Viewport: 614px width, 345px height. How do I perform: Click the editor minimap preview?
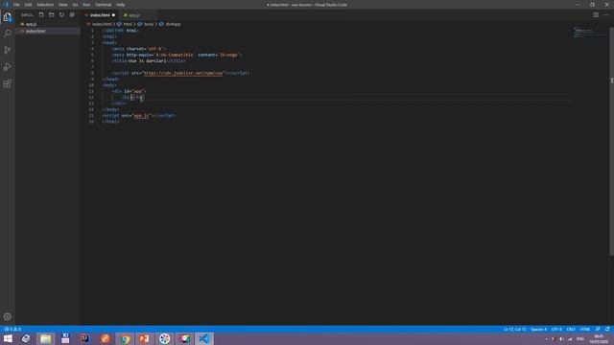(x=590, y=33)
